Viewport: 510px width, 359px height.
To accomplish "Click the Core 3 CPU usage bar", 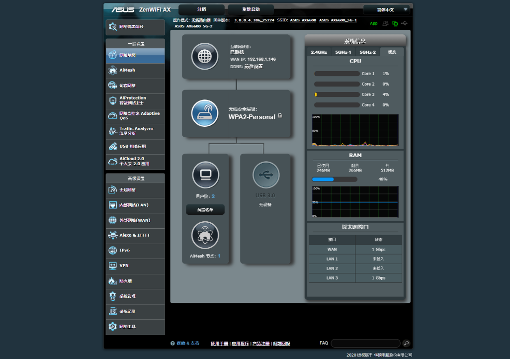I will tap(337, 94).
